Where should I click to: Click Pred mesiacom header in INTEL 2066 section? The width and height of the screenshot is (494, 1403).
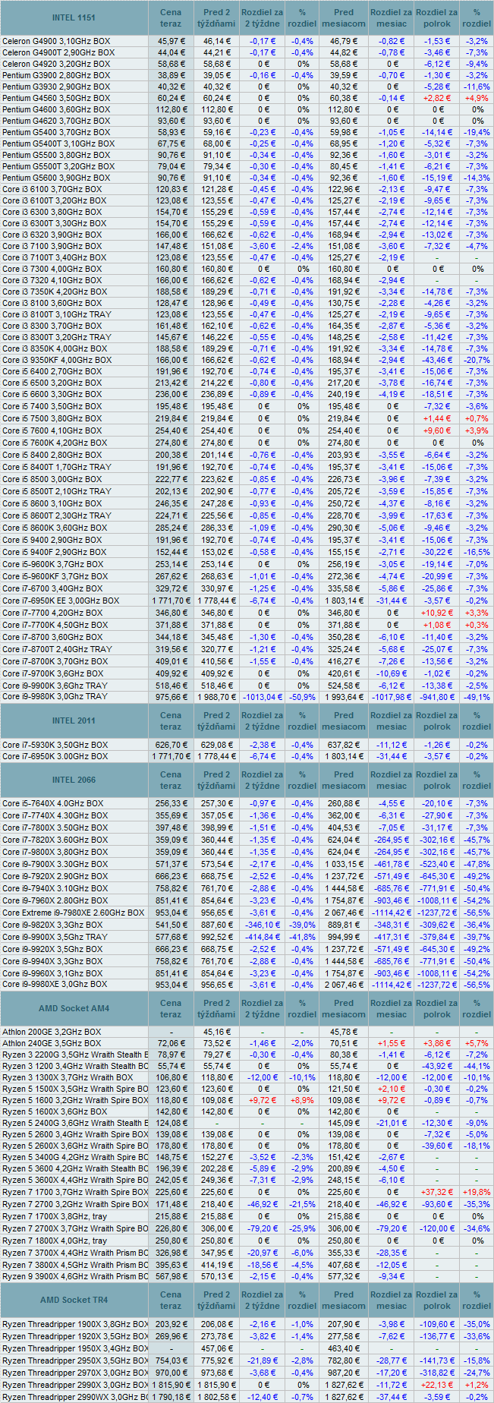(344, 780)
